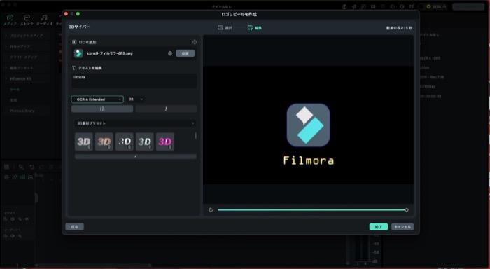Image resolution: width=490 pixels, height=269 pixels.
Task: Open the font size 38 dropdown
Action: click(x=136, y=99)
